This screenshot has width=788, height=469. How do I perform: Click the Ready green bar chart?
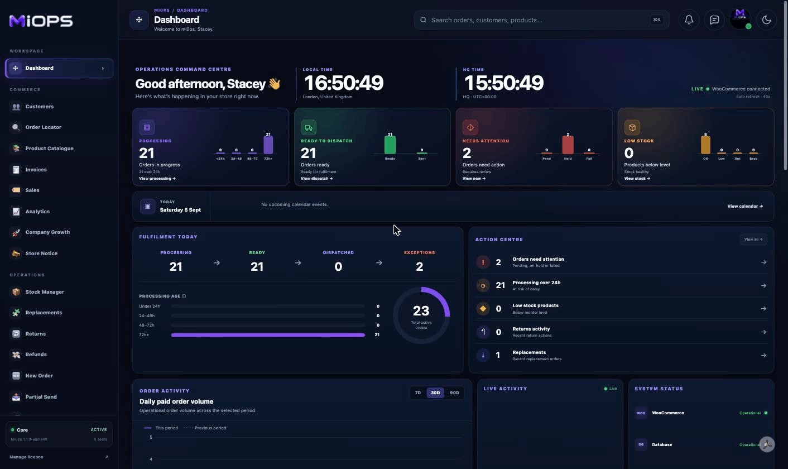point(390,145)
